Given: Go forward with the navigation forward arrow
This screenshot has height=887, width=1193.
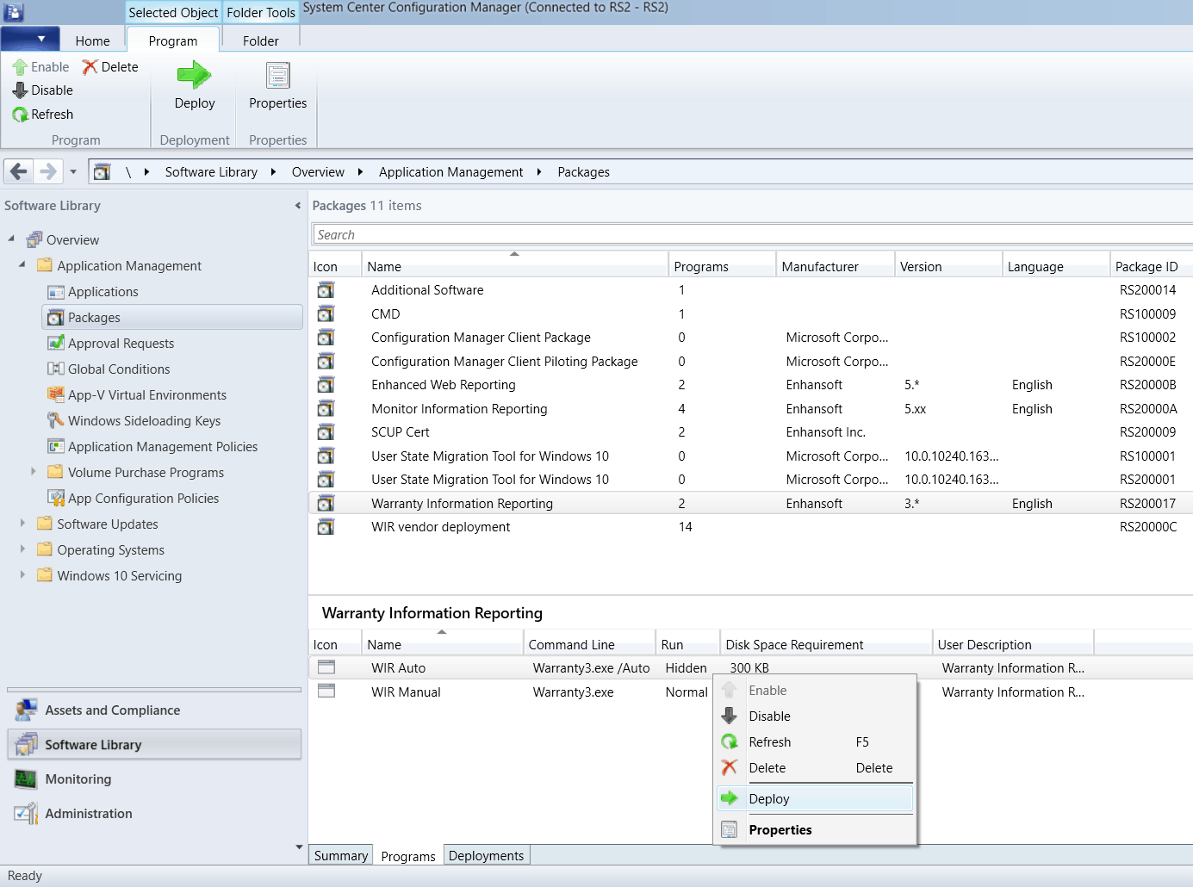Looking at the screenshot, I should [48, 171].
